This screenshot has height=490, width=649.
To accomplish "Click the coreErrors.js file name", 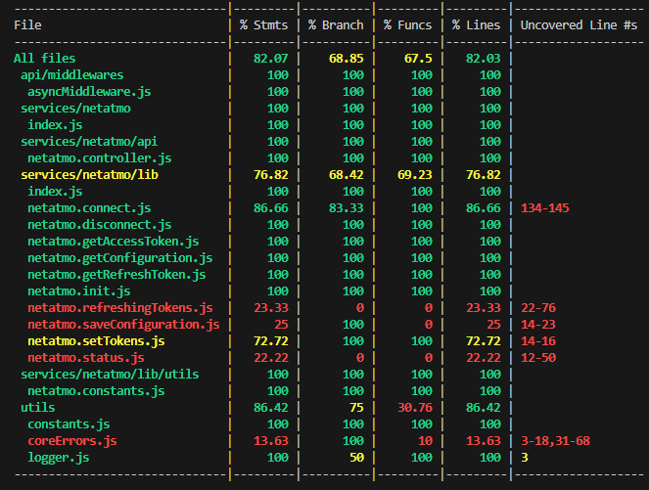I will pos(71,441).
